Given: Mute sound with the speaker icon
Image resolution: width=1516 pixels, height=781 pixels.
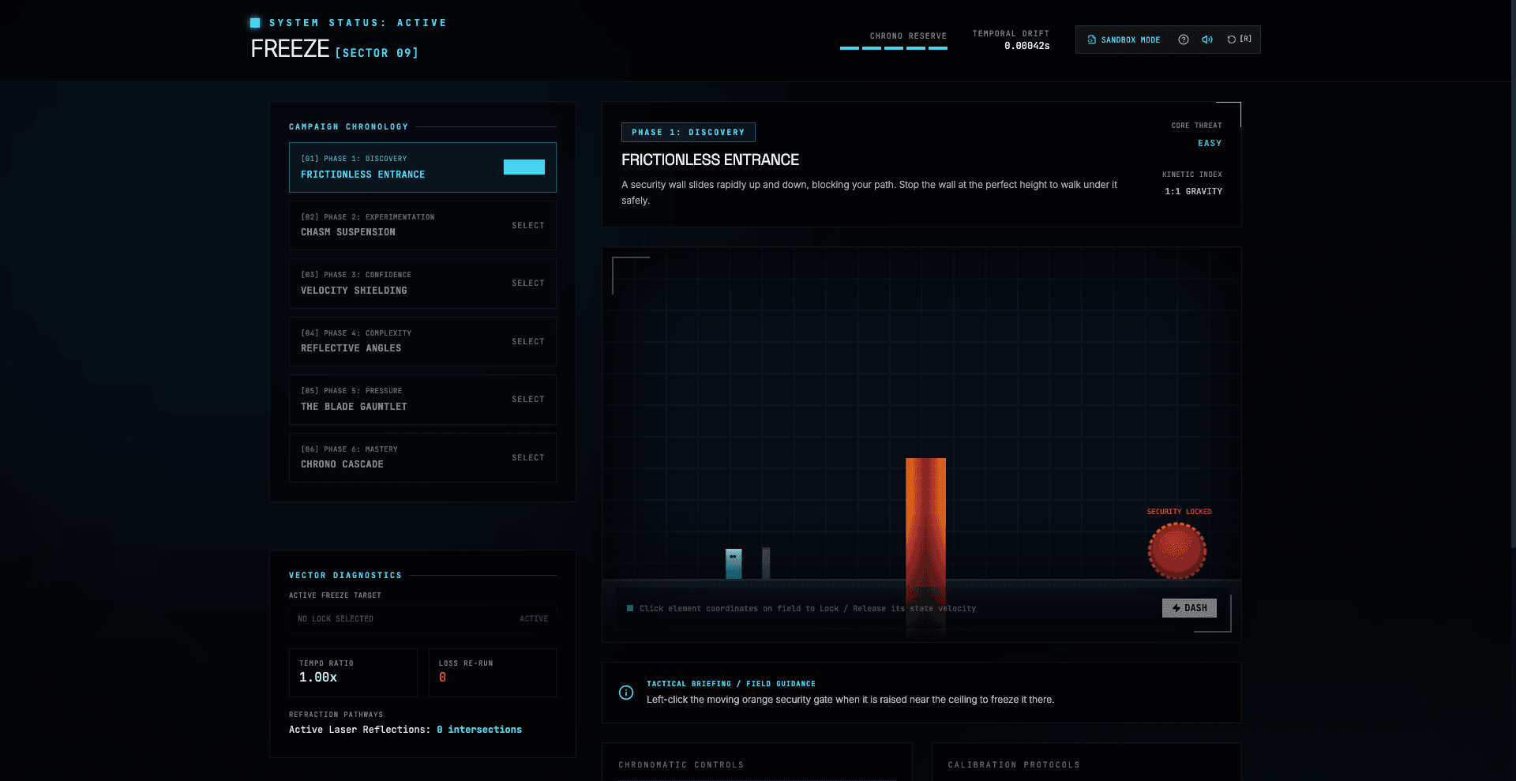Looking at the screenshot, I should 1207,39.
